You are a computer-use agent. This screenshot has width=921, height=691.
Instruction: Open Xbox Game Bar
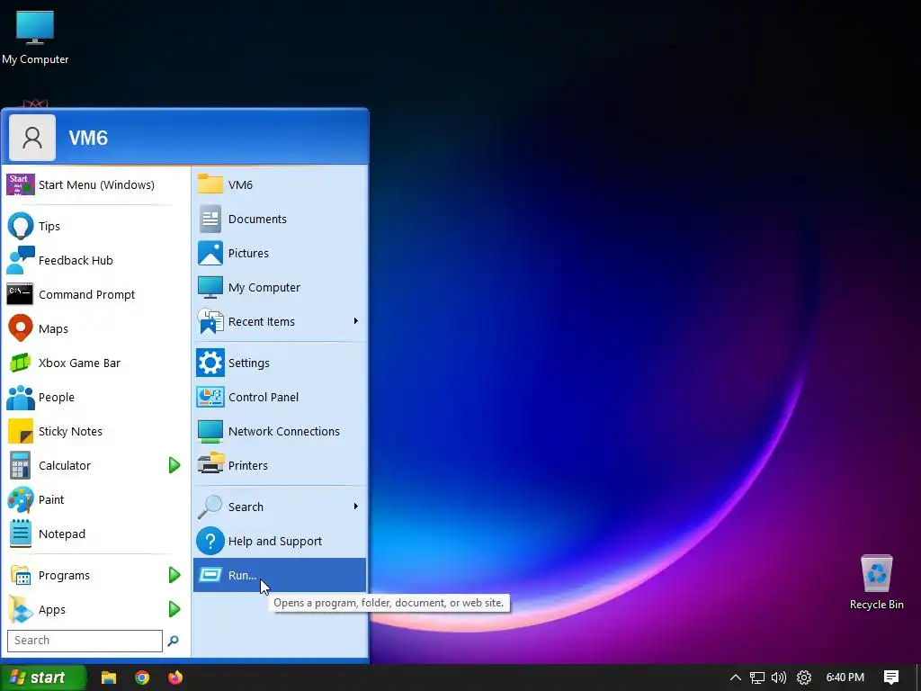point(95,363)
